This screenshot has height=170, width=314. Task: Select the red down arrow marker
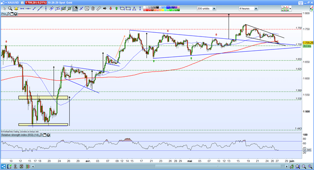(x=110, y=9)
